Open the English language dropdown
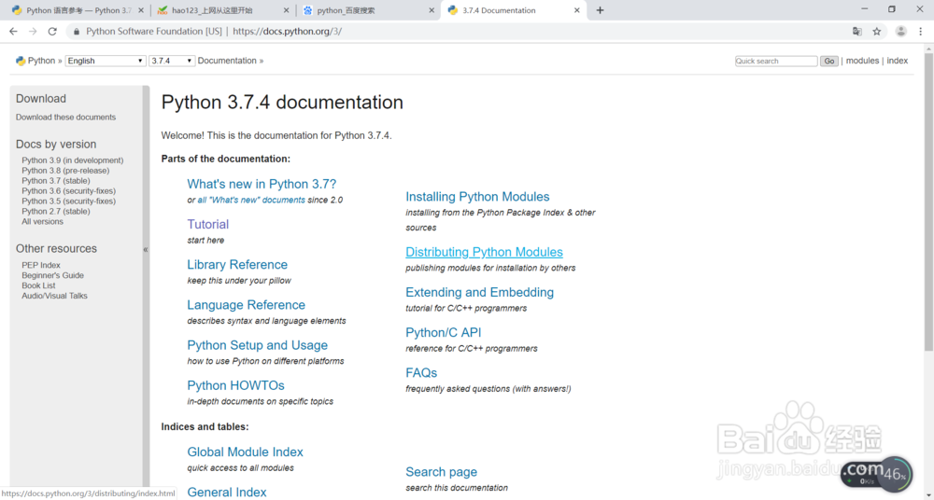Viewport: 934px width, 500px height. click(106, 61)
